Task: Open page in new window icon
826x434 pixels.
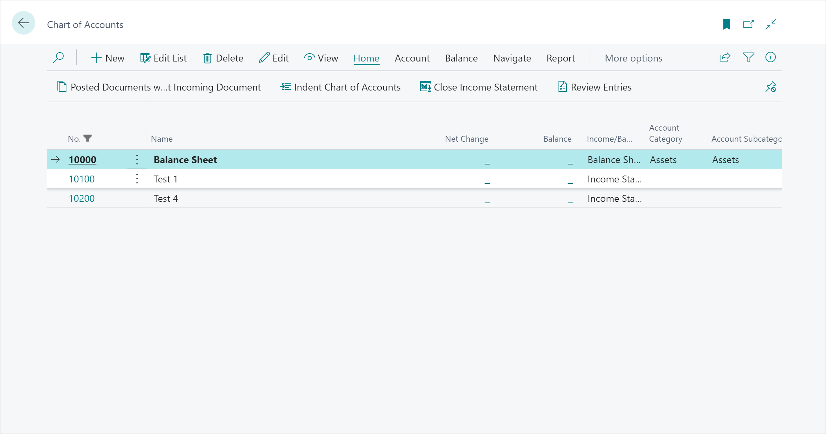Action: point(748,24)
